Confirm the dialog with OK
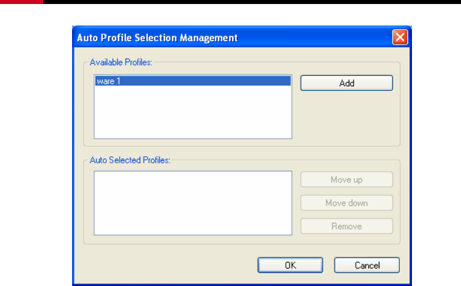The width and height of the screenshot is (461, 286). tap(290, 265)
